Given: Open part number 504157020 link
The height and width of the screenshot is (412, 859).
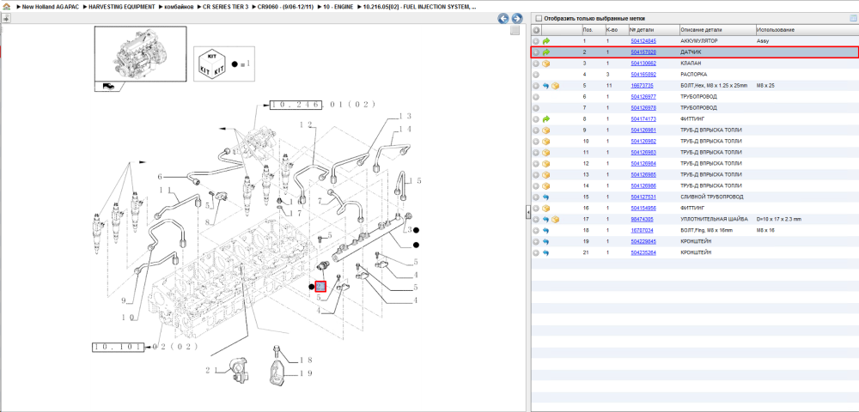Looking at the screenshot, I should [643, 52].
